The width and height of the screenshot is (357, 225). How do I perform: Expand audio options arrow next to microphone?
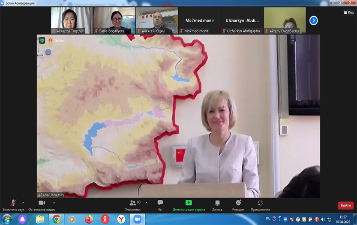[23, 203]
